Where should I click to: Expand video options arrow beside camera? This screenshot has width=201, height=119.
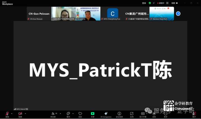(x=25, y=113)
